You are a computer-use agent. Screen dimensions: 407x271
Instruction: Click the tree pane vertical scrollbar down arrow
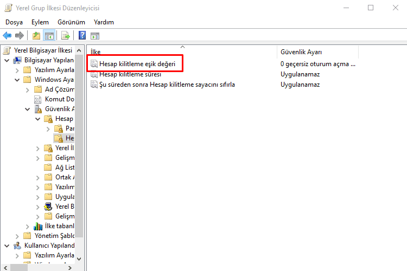point(79,259)
